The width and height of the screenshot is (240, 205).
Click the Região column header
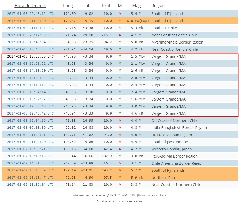pos(158,6)
